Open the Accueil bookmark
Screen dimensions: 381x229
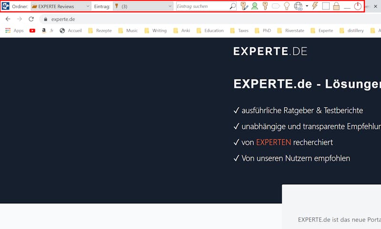[x=70, y=30]
